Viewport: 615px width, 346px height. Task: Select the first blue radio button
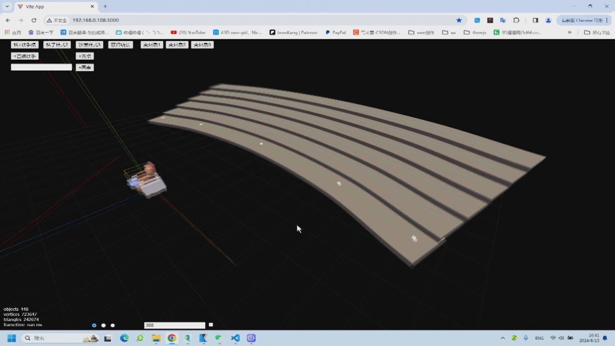(94, 325)
